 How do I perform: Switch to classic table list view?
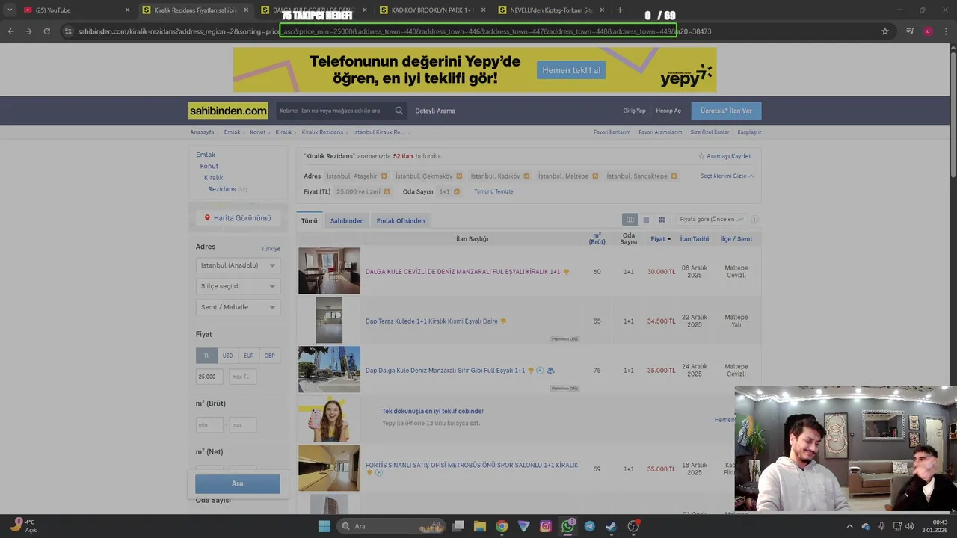point(630,220)
